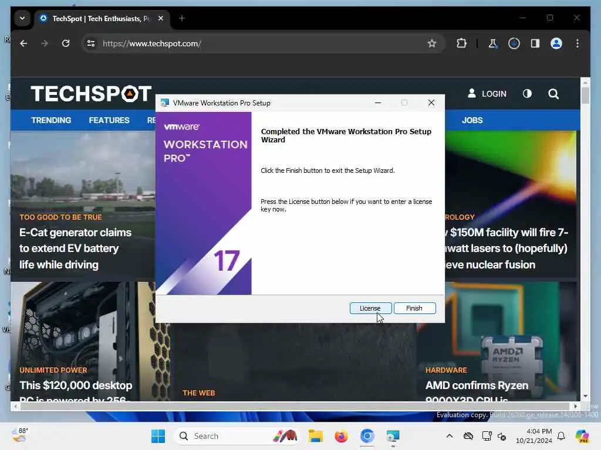Open the muted volume tray icon
The width and height of the screenshot is (601, 450).
coord(502,436)
